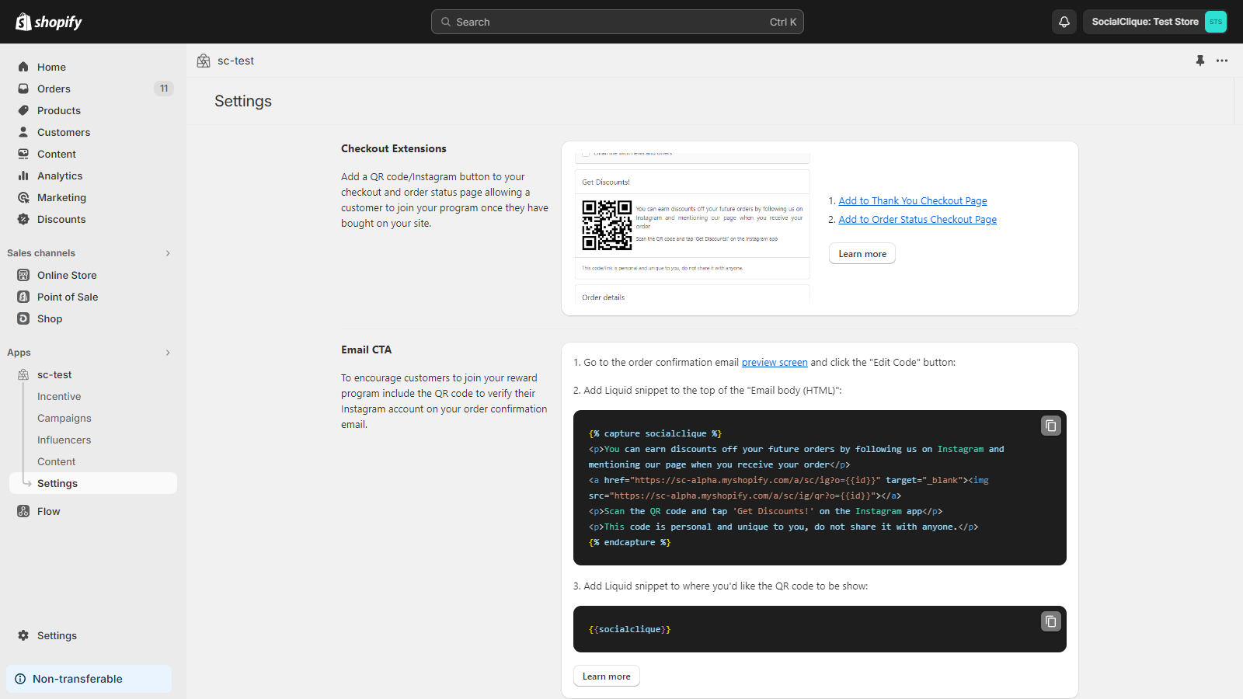Focus the Search field

tap(618, 22)
